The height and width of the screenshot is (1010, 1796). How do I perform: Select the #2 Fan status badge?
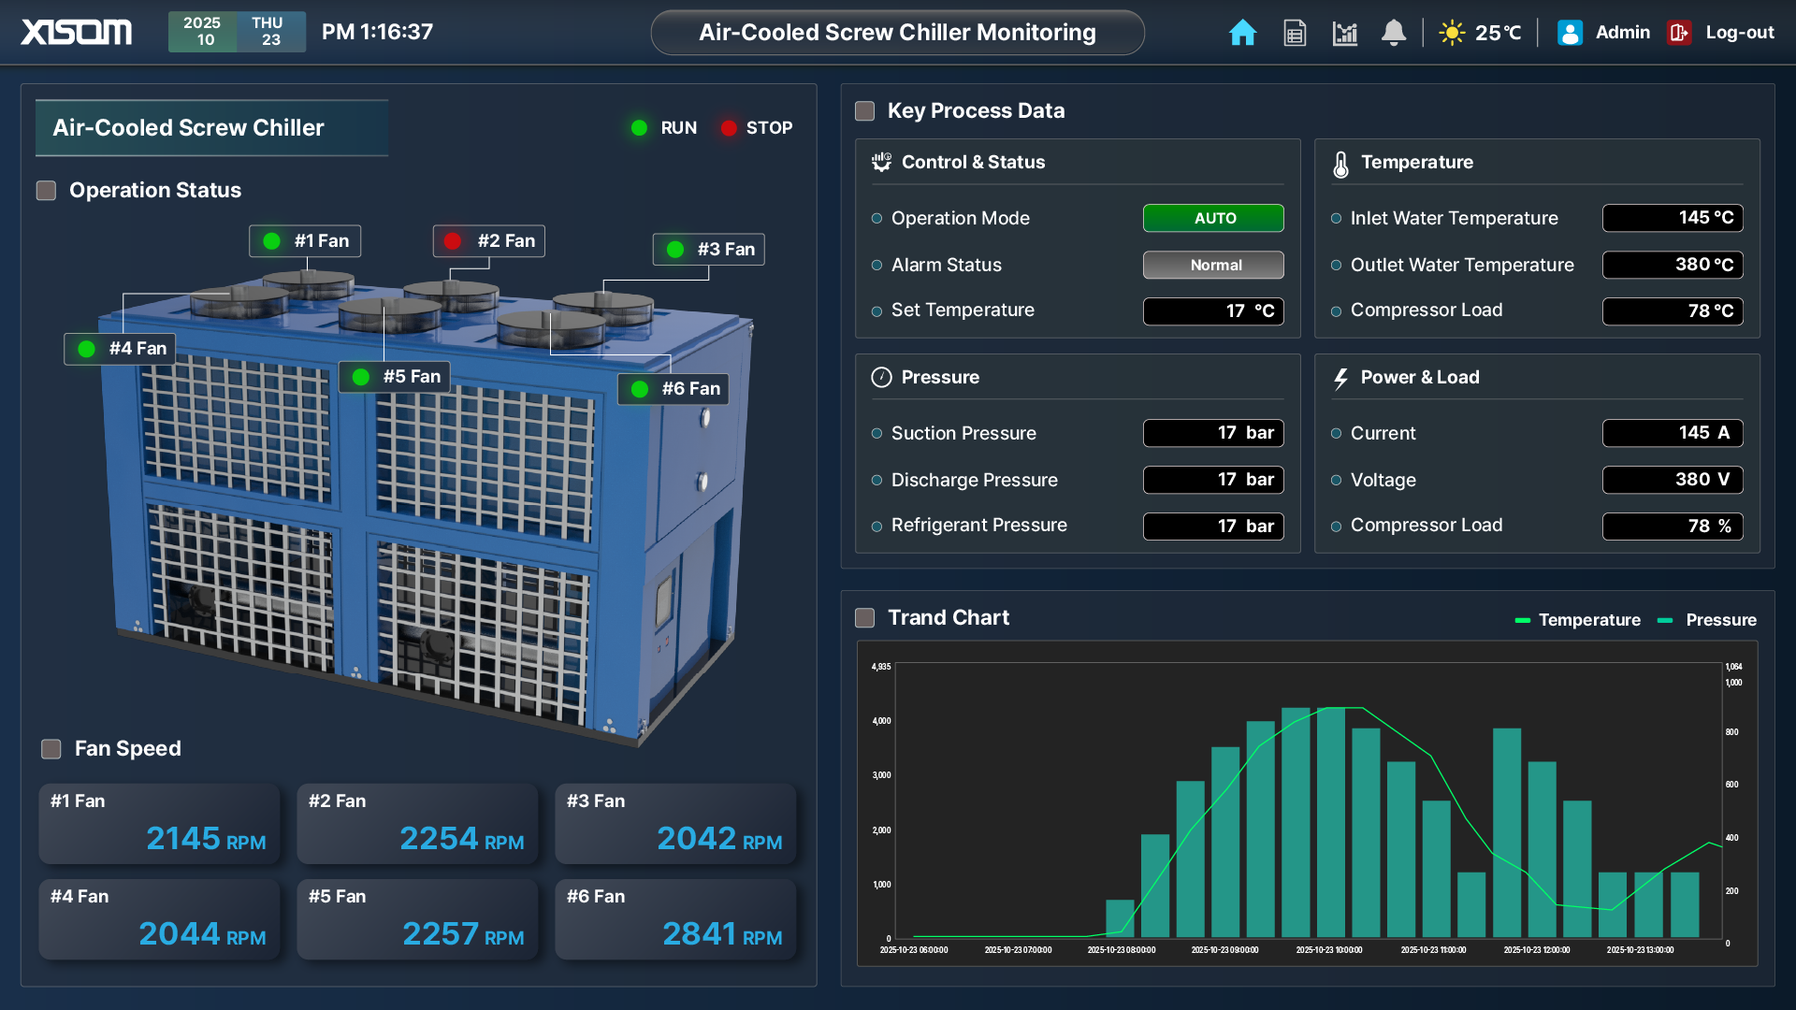[x=487, y=240]
